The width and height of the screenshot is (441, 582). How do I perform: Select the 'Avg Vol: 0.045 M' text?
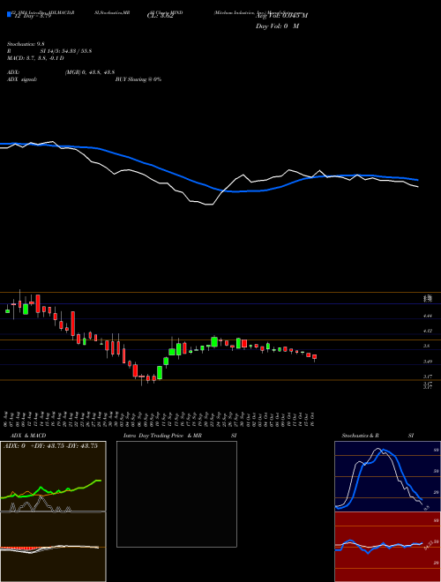coord(281,16)
